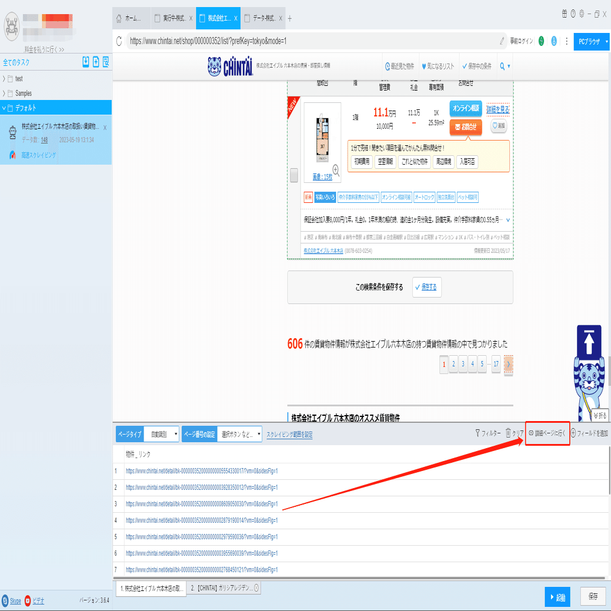Click the 初期費用 inquiry option

[362, 161]
